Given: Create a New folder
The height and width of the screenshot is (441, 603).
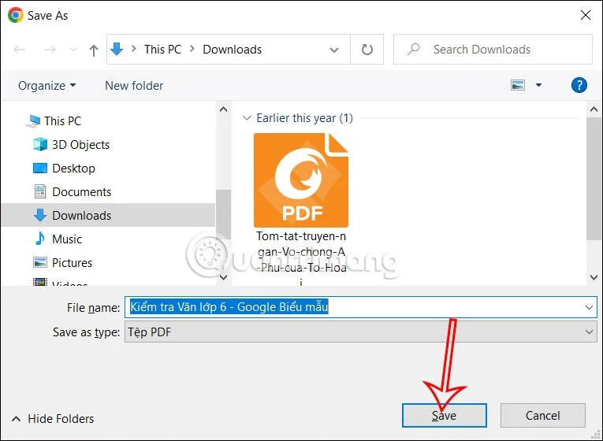Looking at the screenshot, I should [134, 85].
